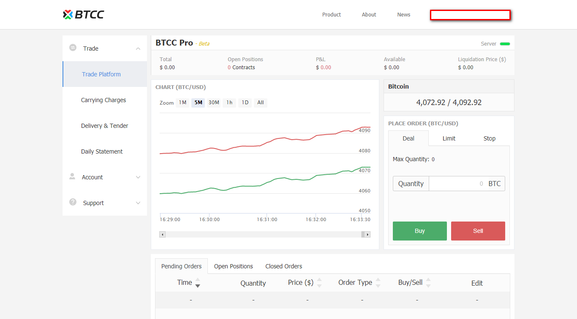Click the red Sell button
Viewport: 577px width, 319px height.
pos(478,231)
